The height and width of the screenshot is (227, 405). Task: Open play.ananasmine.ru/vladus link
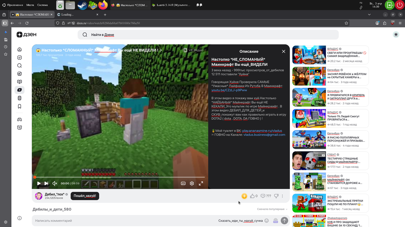point(262,130)
